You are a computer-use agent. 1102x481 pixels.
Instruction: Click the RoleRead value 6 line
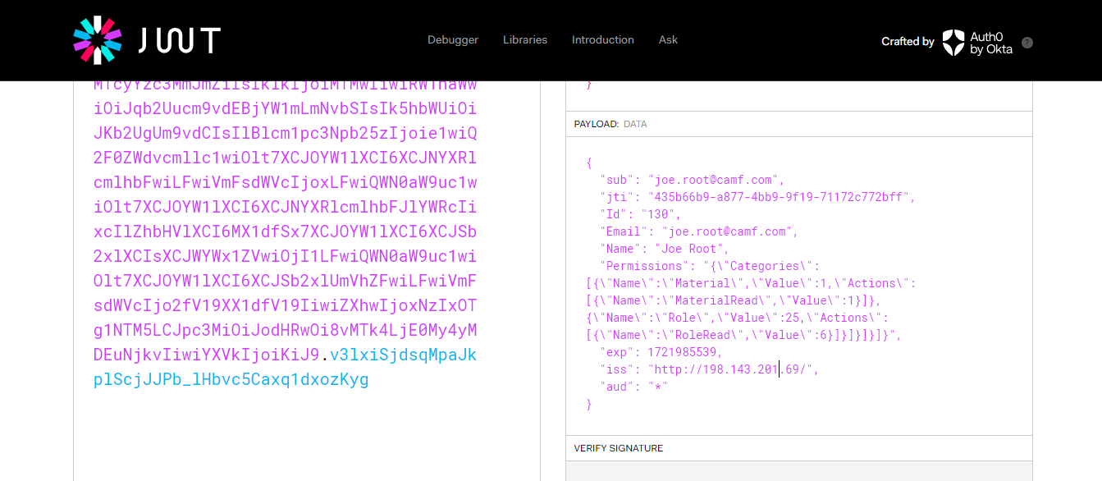tap(744, 335)
